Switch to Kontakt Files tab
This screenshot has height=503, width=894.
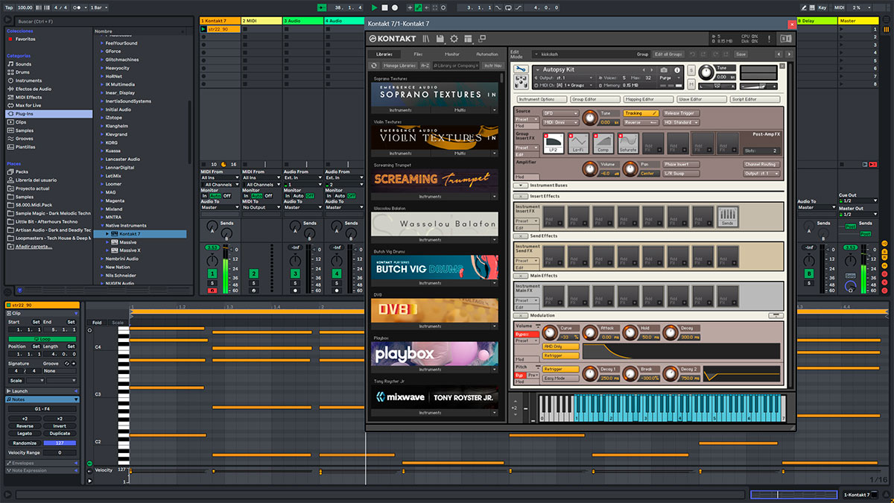click(x=418, y=54)
